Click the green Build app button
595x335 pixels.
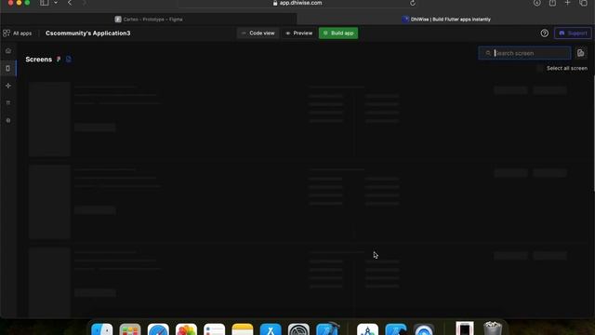pos(338,33)
